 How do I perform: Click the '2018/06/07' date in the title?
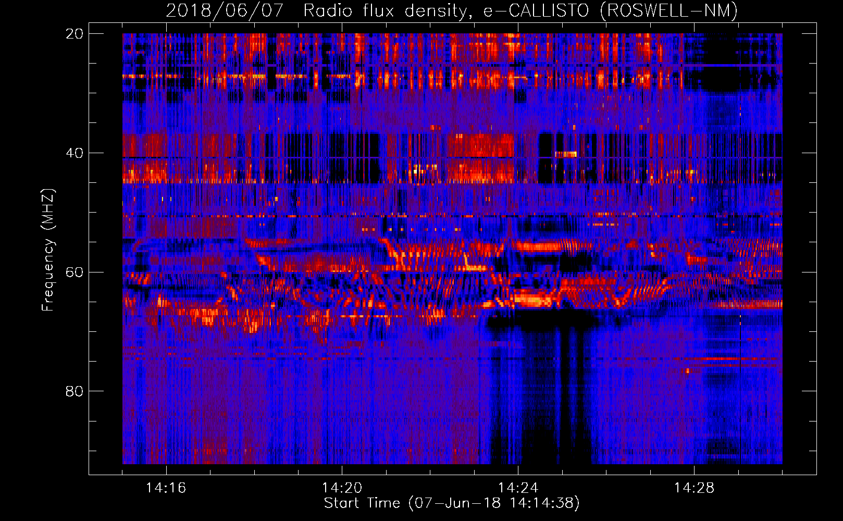(x=225, y=10)
